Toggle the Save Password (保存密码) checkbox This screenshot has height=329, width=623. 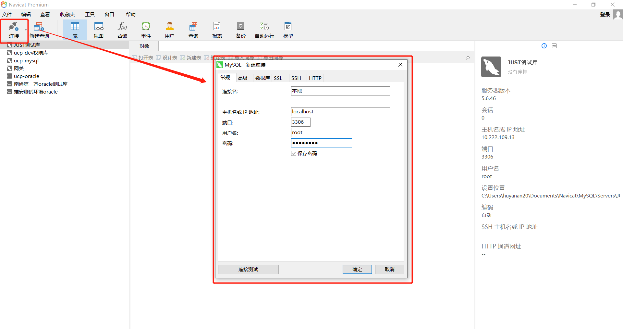pyautogui.click(x=294, y=153)
